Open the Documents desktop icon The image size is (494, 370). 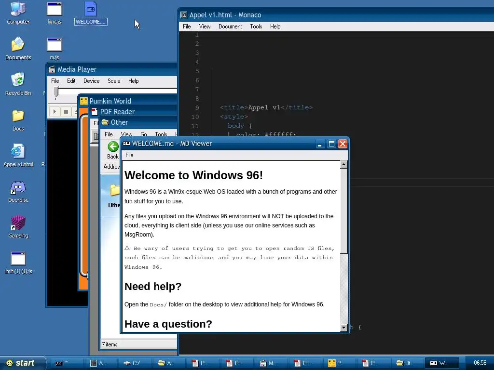pos(18,48)
